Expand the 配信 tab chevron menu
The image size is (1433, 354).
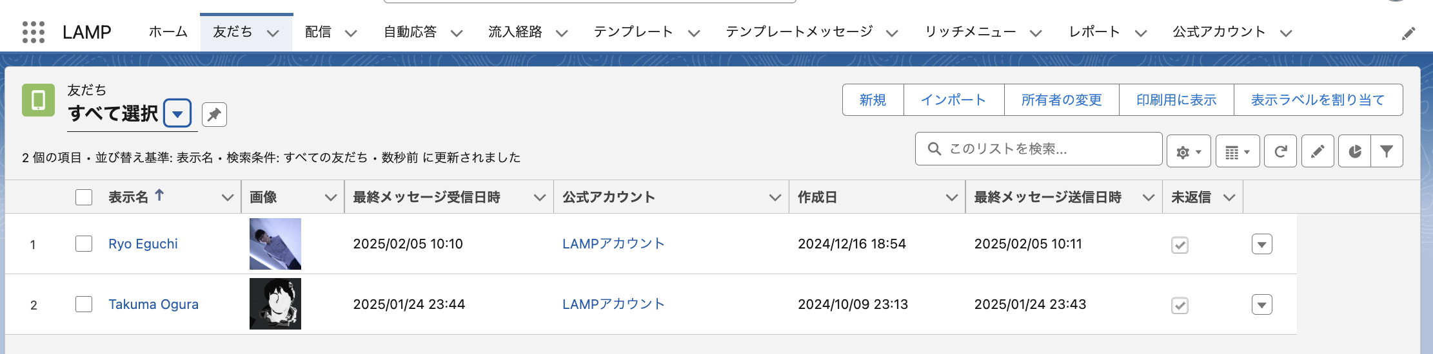tap(351, 33)
